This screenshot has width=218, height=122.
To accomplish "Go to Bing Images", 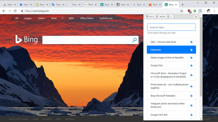I will pyautogui.click(x=28, y=18).
